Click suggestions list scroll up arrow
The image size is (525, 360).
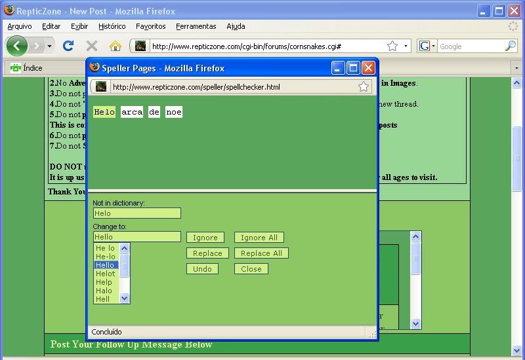pos(124,248)
